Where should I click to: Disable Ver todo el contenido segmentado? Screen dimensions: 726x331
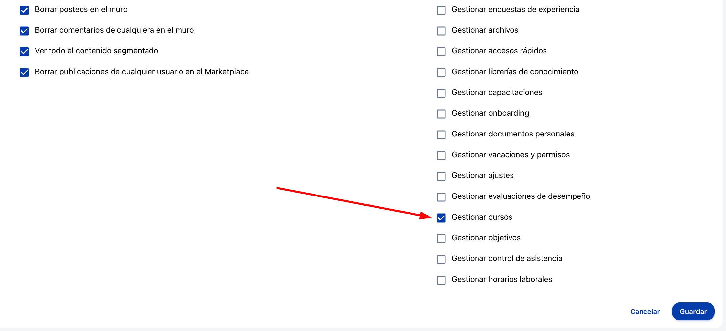tap(24, 52)
